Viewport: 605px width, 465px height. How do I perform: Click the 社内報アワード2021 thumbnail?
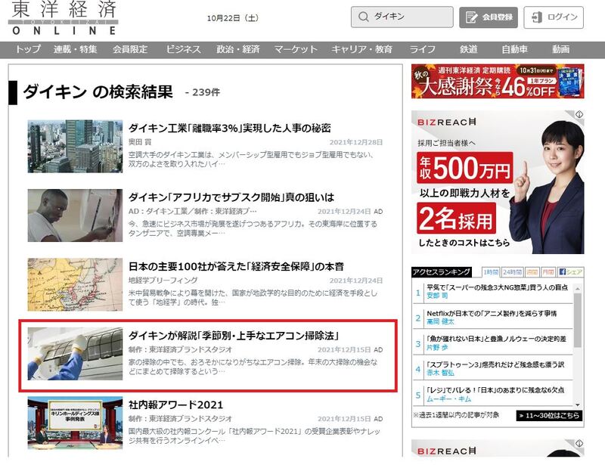click(75, 423)
